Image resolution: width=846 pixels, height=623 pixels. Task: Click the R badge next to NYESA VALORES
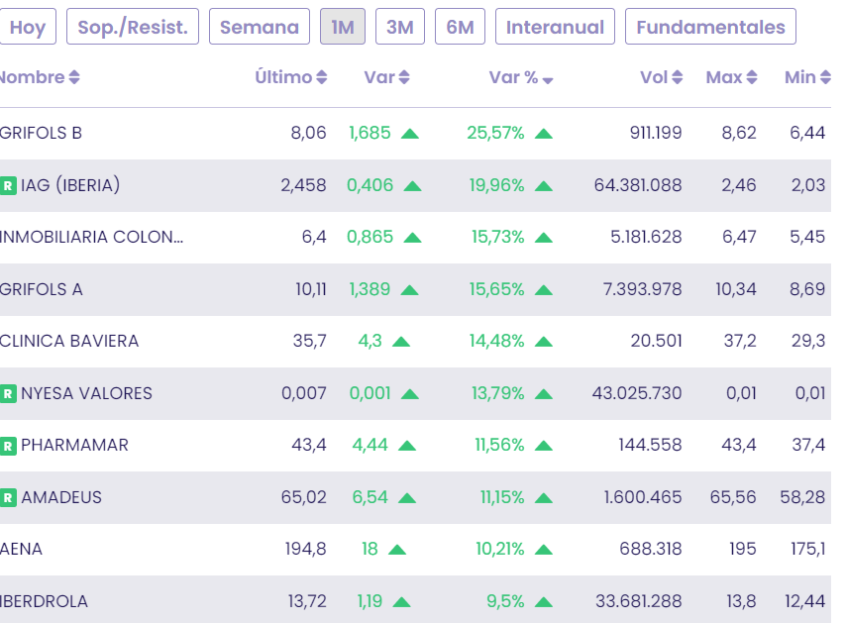[x=8, y=393]
